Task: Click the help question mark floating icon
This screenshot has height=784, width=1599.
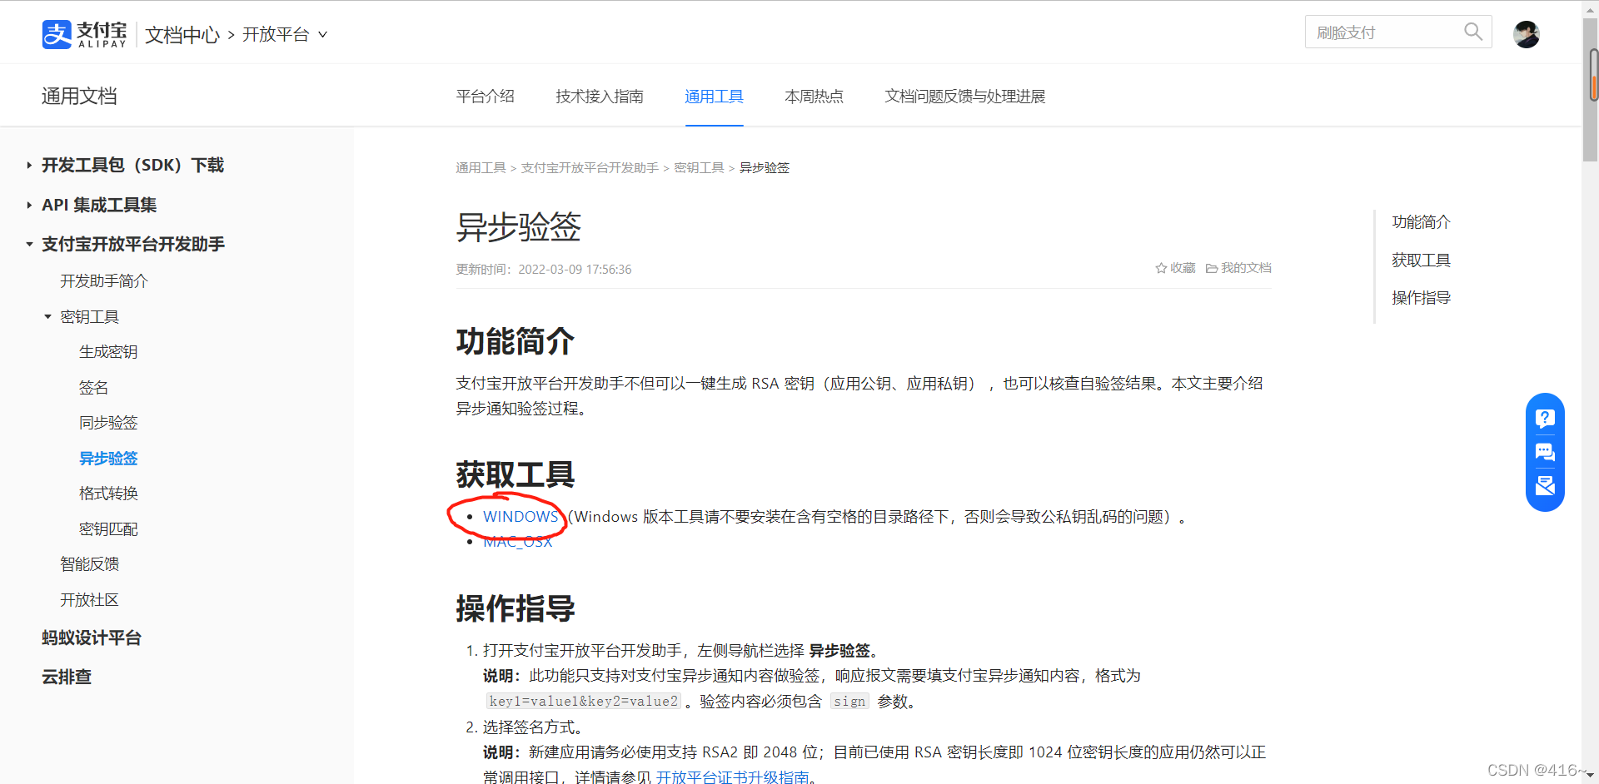Action: tap(1545, 418)
